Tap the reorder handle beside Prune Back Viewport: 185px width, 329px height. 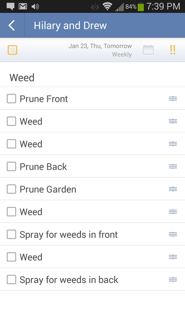click(173, 167)
